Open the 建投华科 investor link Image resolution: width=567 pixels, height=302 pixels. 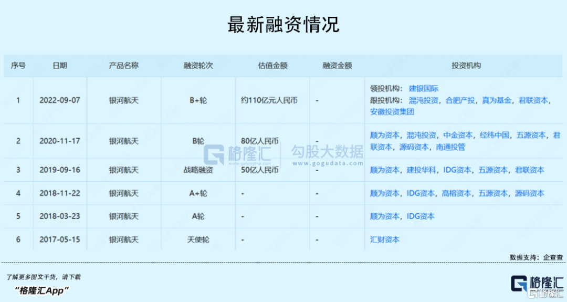click(421, 170)
